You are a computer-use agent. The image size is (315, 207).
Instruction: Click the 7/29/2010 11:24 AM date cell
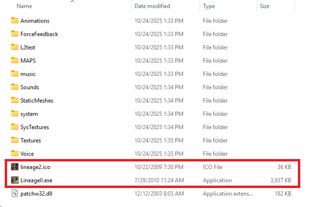click(159, 180)
